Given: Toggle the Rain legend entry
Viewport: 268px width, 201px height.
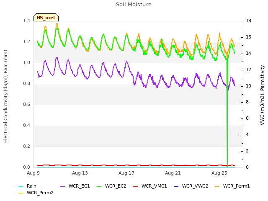Looking at the screenshot, I should pos(27,186).
